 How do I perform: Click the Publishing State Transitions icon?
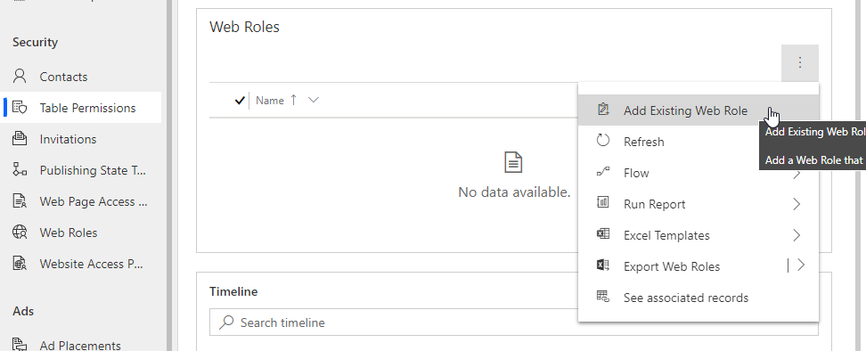(x=20, y=170)
